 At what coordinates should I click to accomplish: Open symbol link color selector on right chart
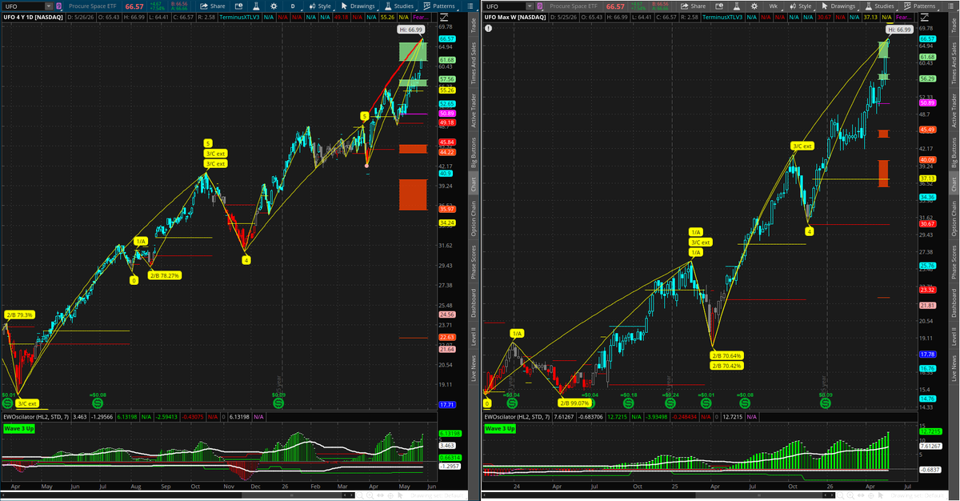540,6
